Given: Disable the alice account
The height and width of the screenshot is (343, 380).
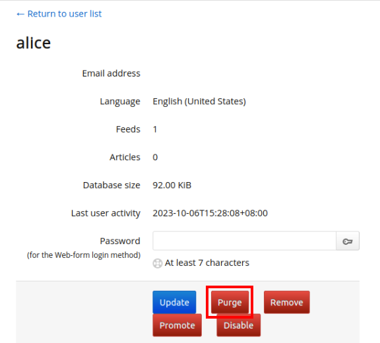Looking at the screenshot, I should [x=238, y=325].
